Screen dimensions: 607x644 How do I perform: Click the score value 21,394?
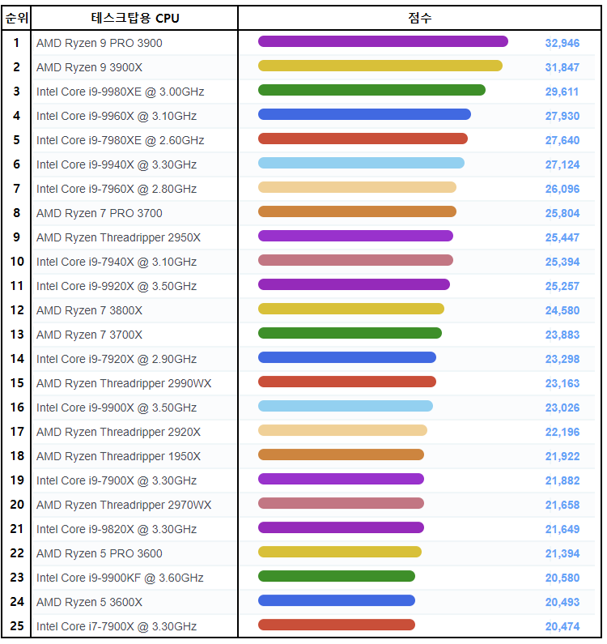pyautogui.click(x=562, y=553)
